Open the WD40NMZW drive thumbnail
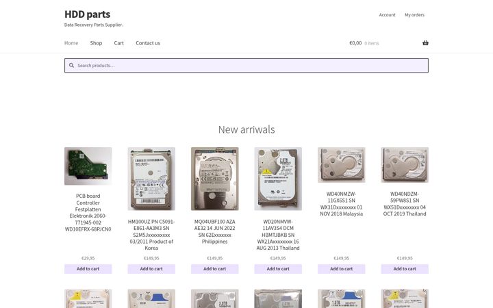Viewport: 493px width, 308px height. pyautogui.click(x=342, y=165)
